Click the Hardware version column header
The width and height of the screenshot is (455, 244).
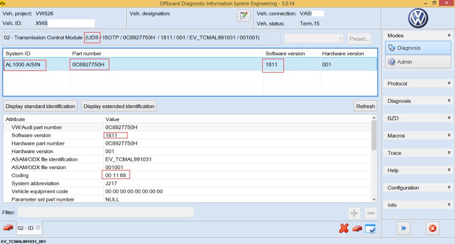click(x=343, y=54)
